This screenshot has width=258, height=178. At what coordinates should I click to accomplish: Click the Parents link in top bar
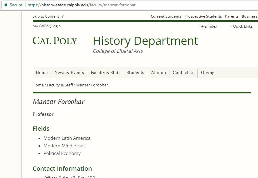pyautogui.click(x=232, y=16)
